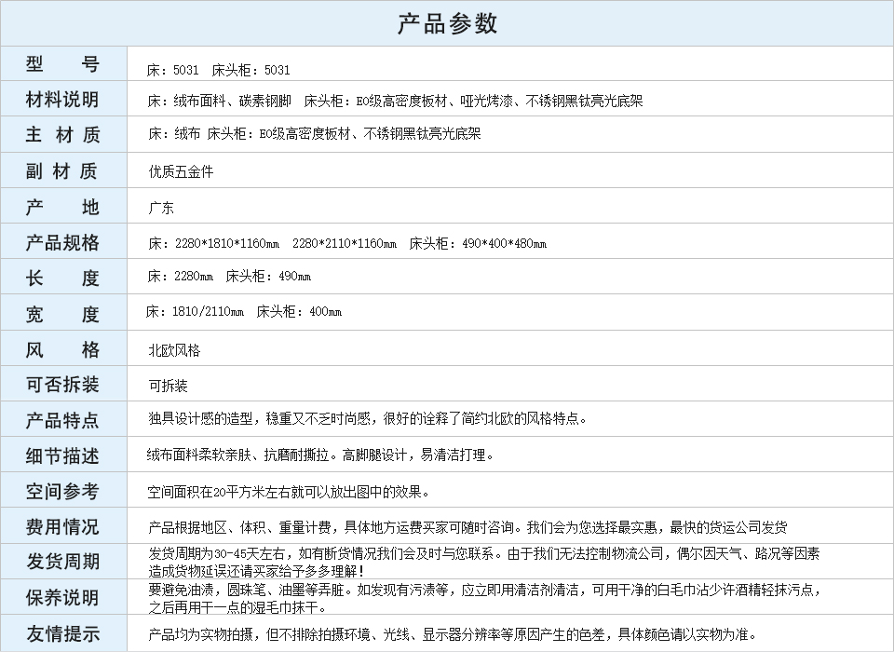Image resolution: width=894 pixels, height=652 pixels.
Task: Select the 宽度 row label
Action: [x=62, y=314]
